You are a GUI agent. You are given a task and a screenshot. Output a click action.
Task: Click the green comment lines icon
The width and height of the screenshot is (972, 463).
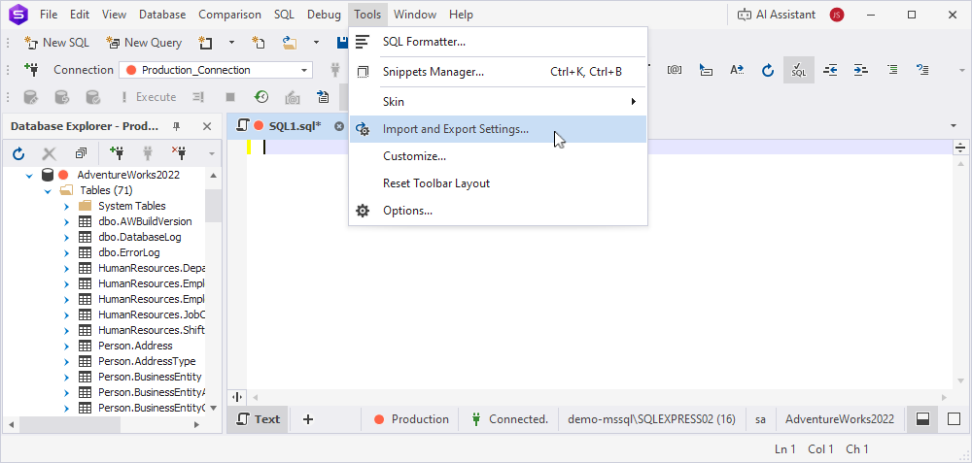[892, 70]
